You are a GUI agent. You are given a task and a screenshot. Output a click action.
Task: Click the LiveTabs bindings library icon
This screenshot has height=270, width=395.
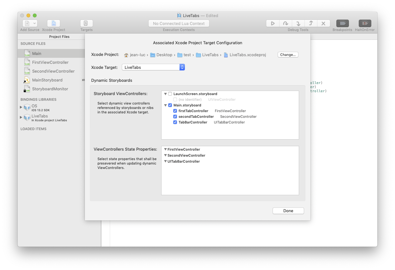tap(27, 118)
